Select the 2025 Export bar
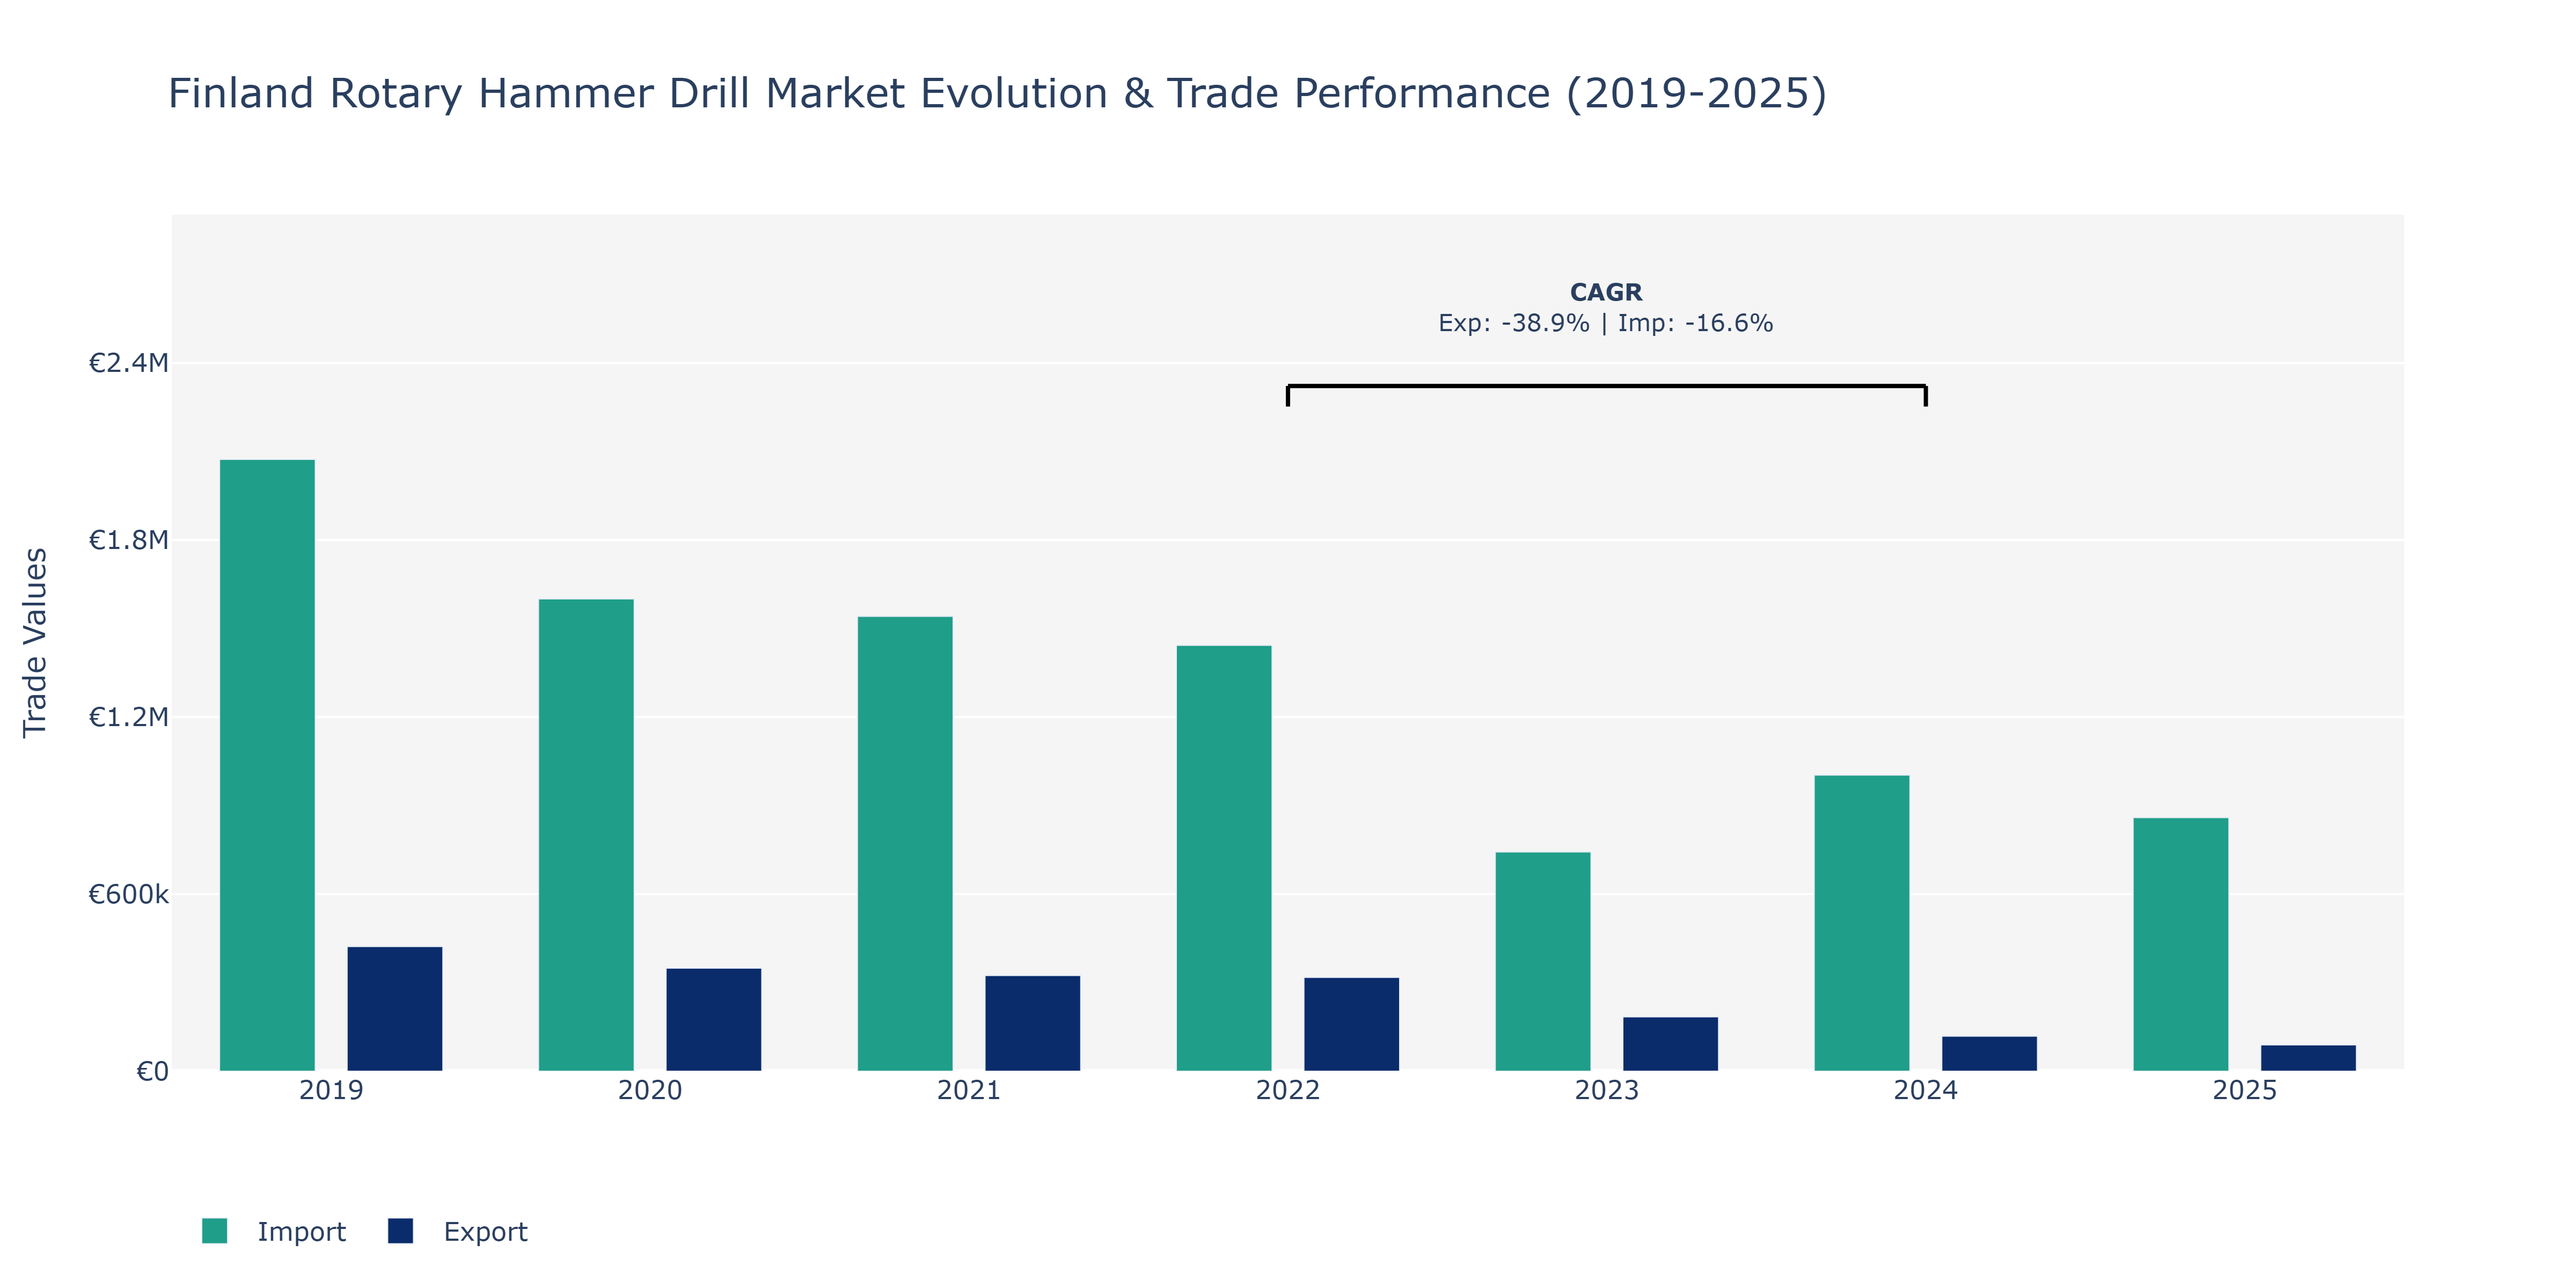 (2309, 1058)
